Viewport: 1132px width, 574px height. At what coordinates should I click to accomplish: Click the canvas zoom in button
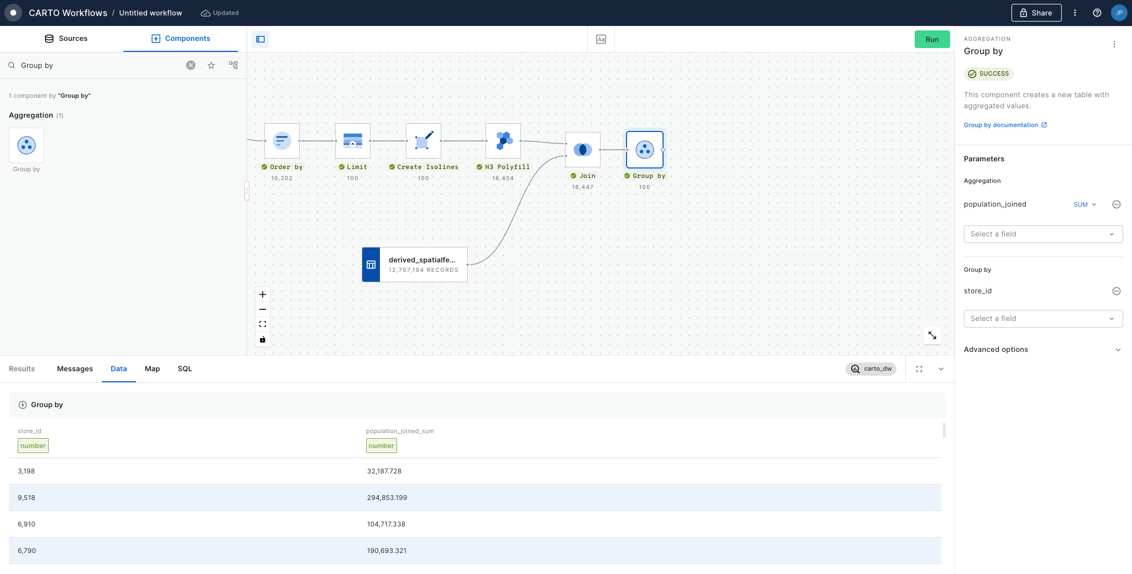[263, 294]
